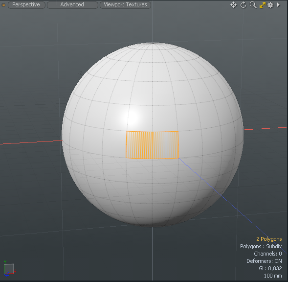Select the sphere's top pole point
Screen dimensions: 288x282
153,44
